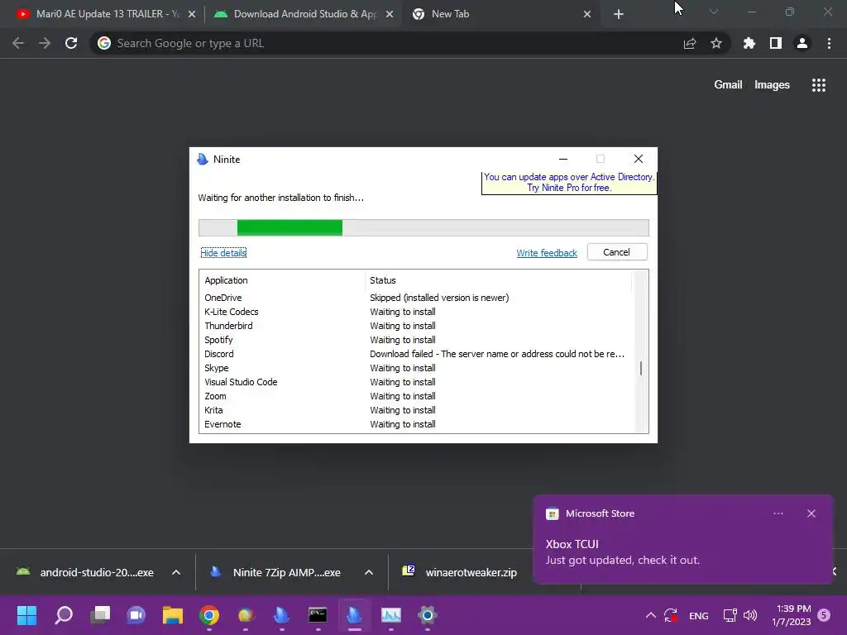Go forward in Chrome history
Screen dimensions: 847x635
[x=45, y=43]
